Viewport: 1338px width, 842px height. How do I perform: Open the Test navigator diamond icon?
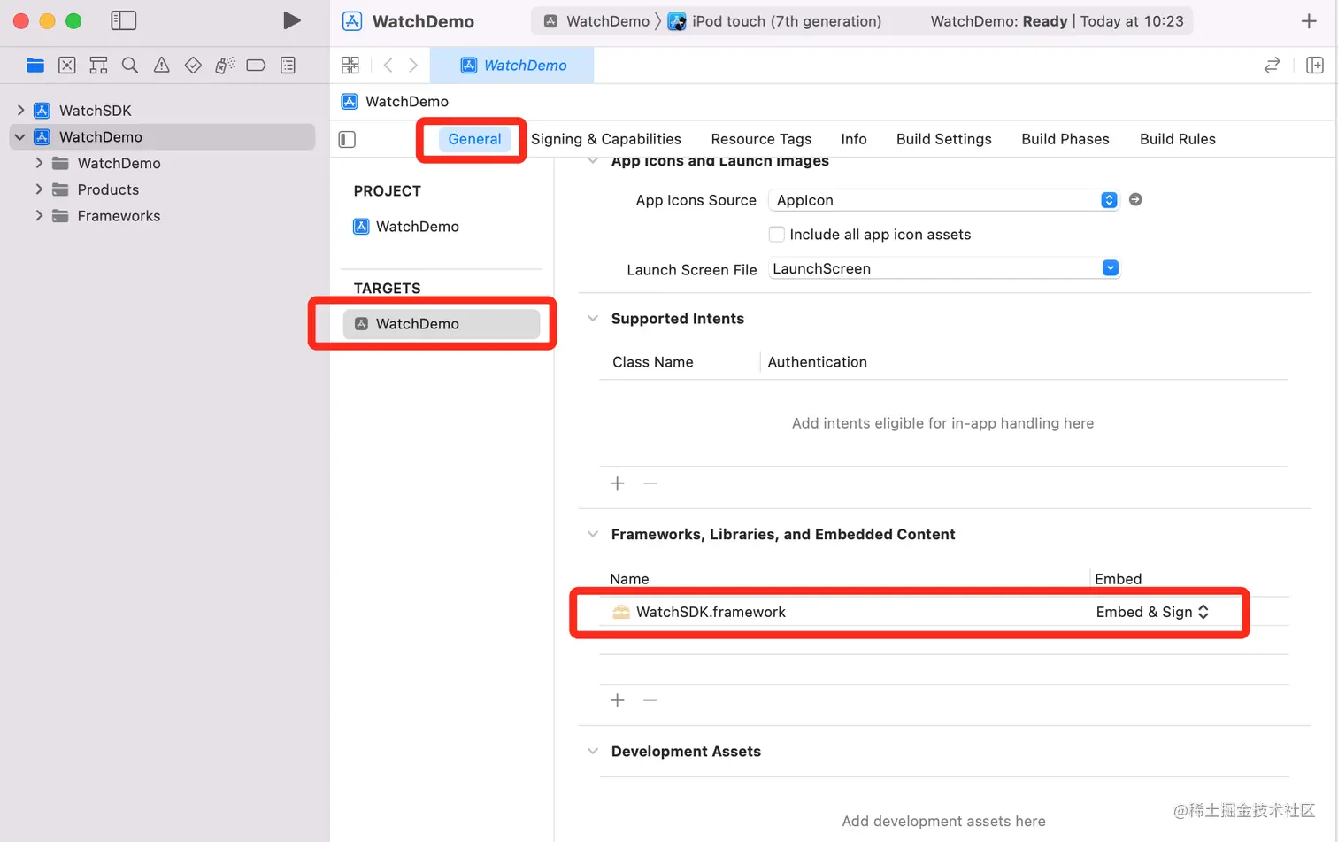point(193,65)
